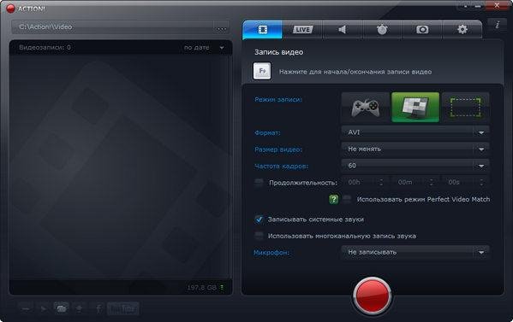
Task: Open the Микрофон dropdown
Action: (415, 252)
